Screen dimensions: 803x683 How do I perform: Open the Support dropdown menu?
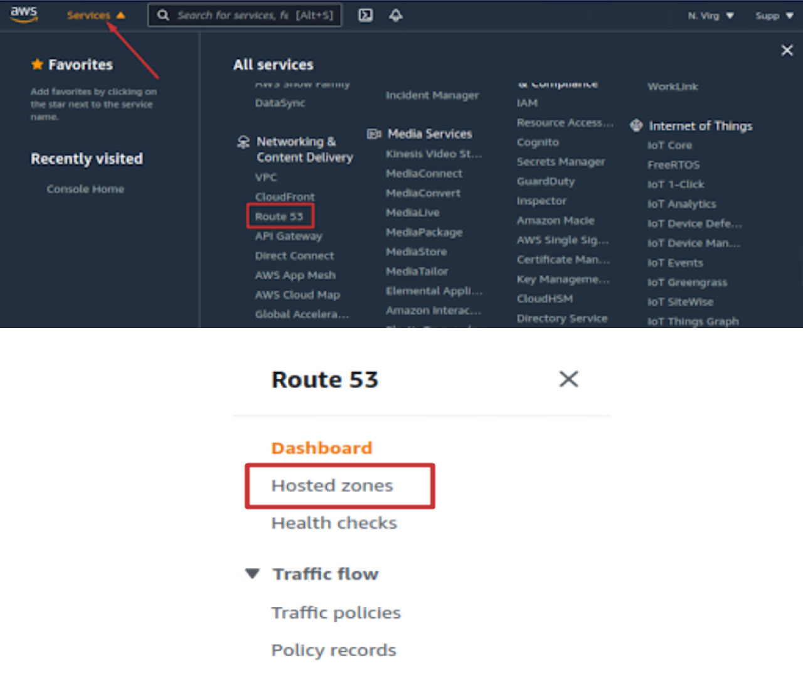(774, 16)
